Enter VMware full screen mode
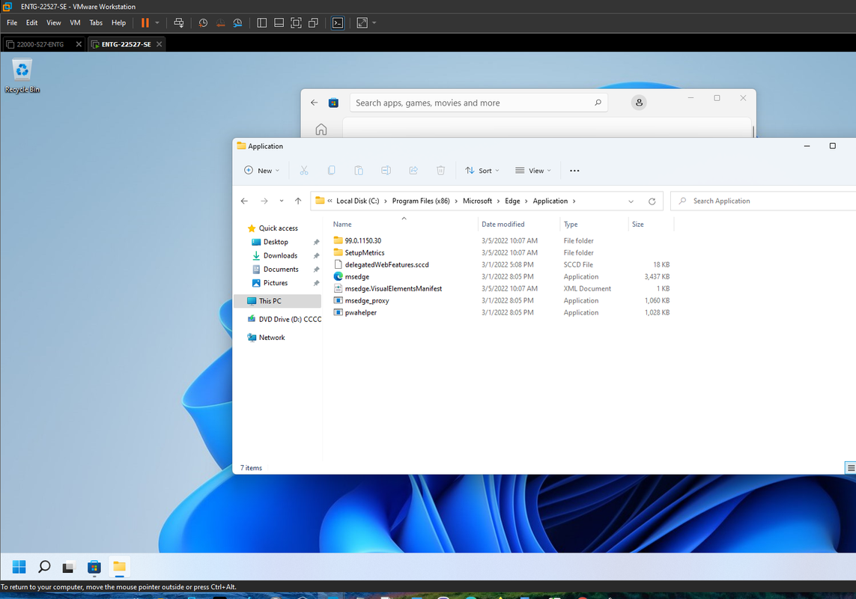Screen dimensions: 856x599 (x=296, y=23)
